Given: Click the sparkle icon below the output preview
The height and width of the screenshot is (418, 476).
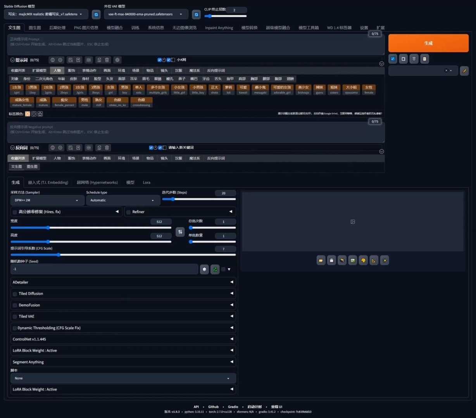Looking at the screenshot, I should 384,260.
